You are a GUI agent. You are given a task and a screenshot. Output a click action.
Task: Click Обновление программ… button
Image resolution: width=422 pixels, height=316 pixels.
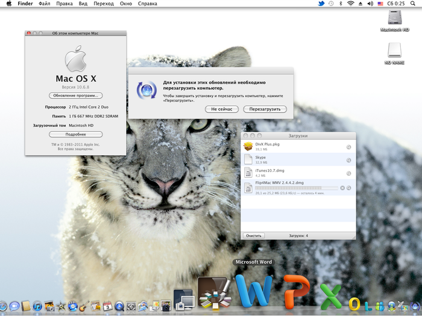click(x=75, y=95)
